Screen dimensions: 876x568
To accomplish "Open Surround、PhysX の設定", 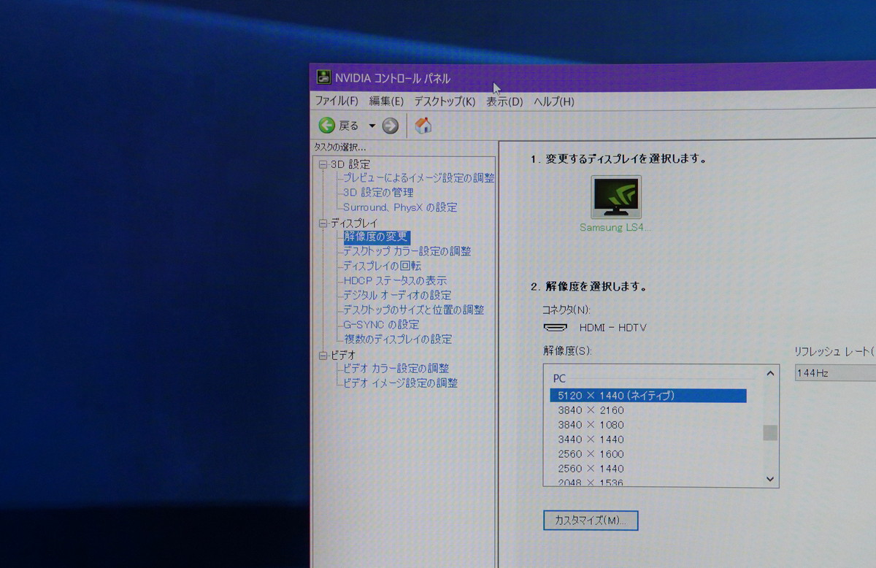I will pyautogui.click(x=400, y=207).
